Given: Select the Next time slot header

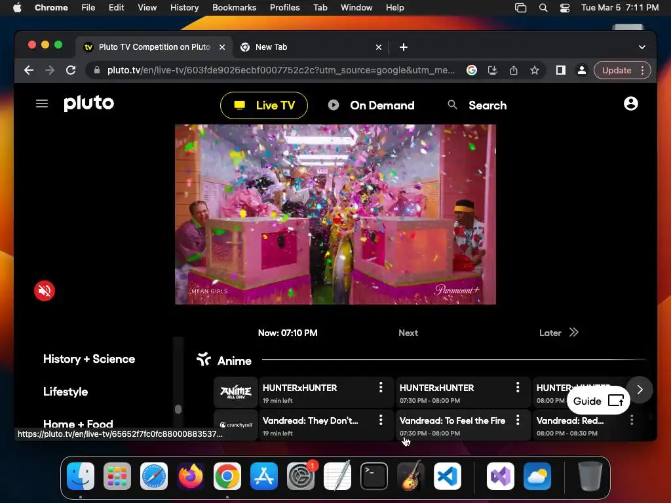Looking at the screenshot, I should [408, 333].
